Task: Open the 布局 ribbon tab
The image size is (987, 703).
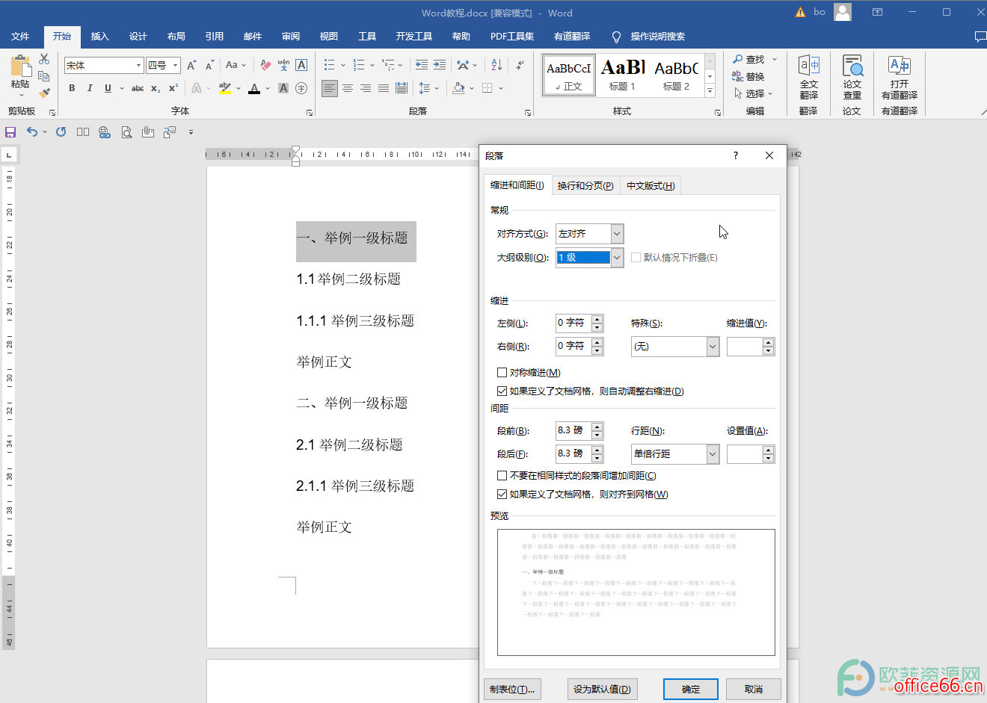Action: tap(176, 36)
